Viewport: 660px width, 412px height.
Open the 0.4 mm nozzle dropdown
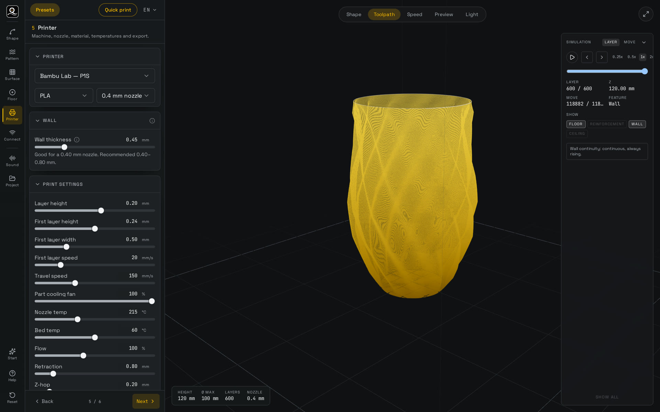pyautogui.click(x=125, y=96)
